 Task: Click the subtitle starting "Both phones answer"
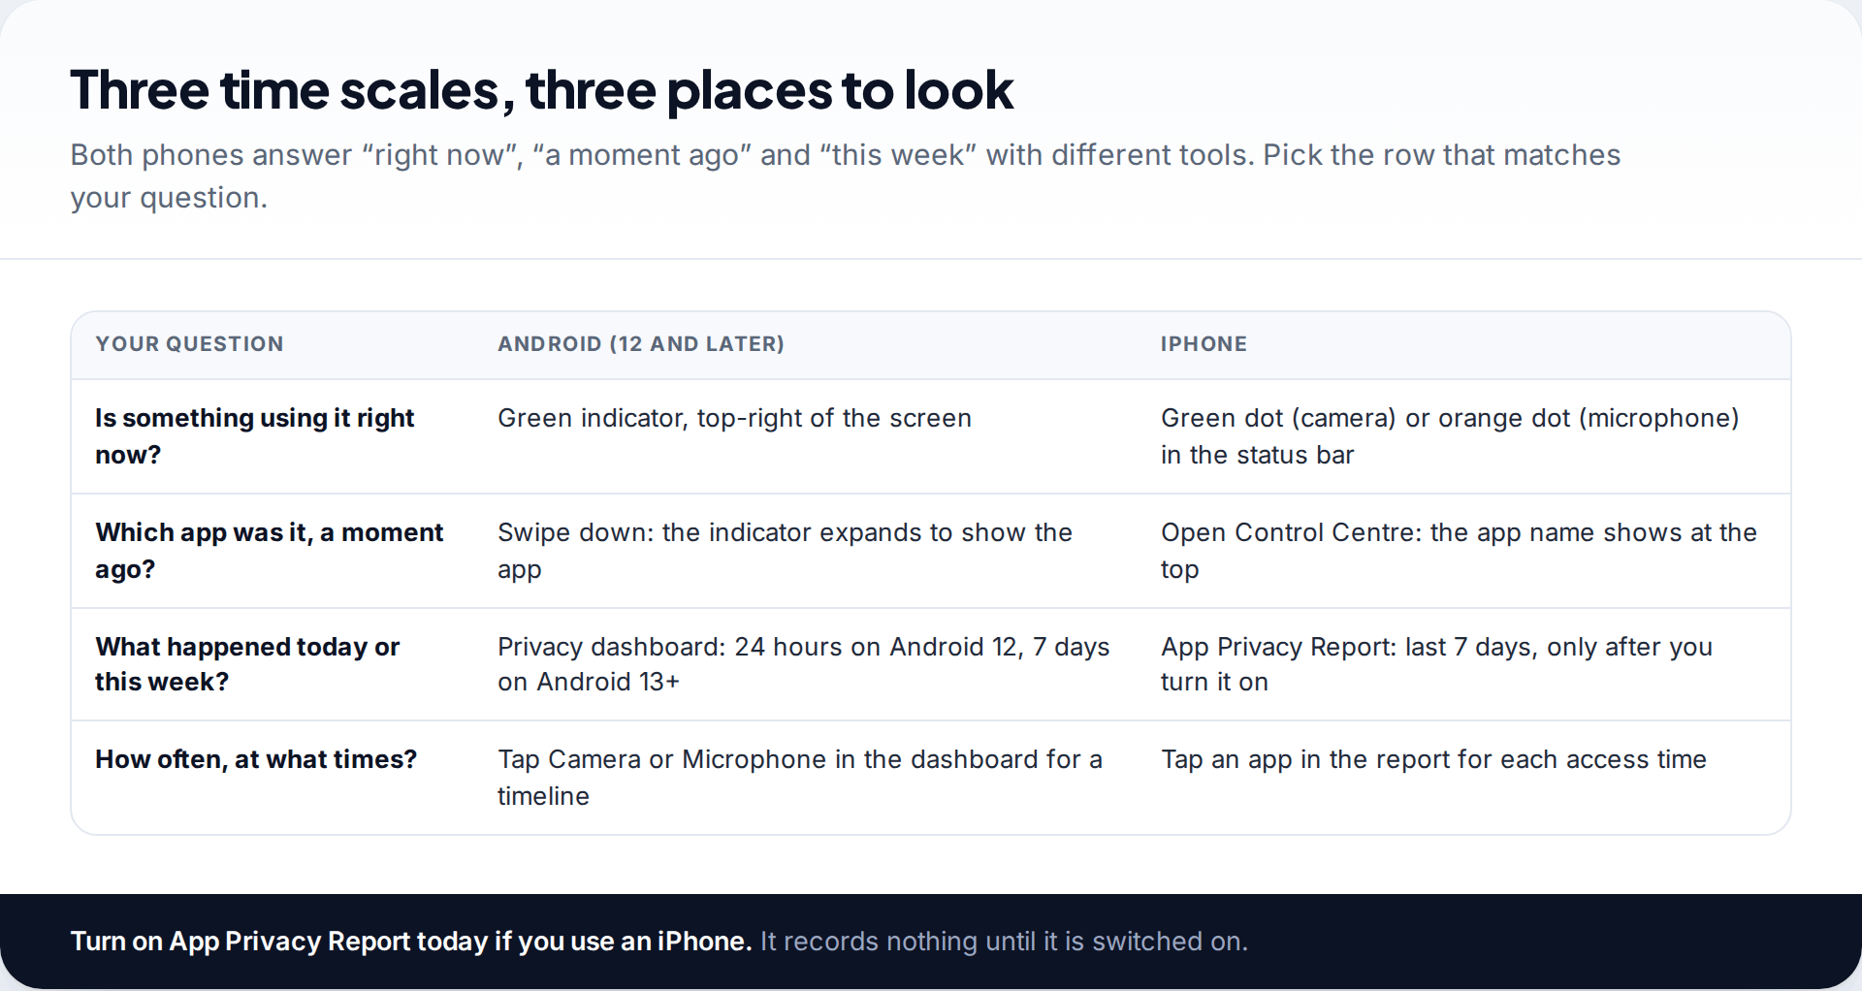pos(845,176)
